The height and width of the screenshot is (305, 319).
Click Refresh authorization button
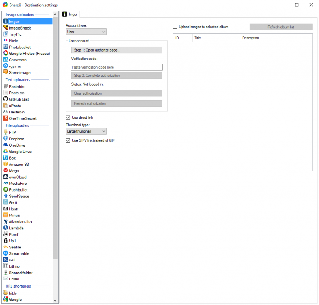[117, 103]
